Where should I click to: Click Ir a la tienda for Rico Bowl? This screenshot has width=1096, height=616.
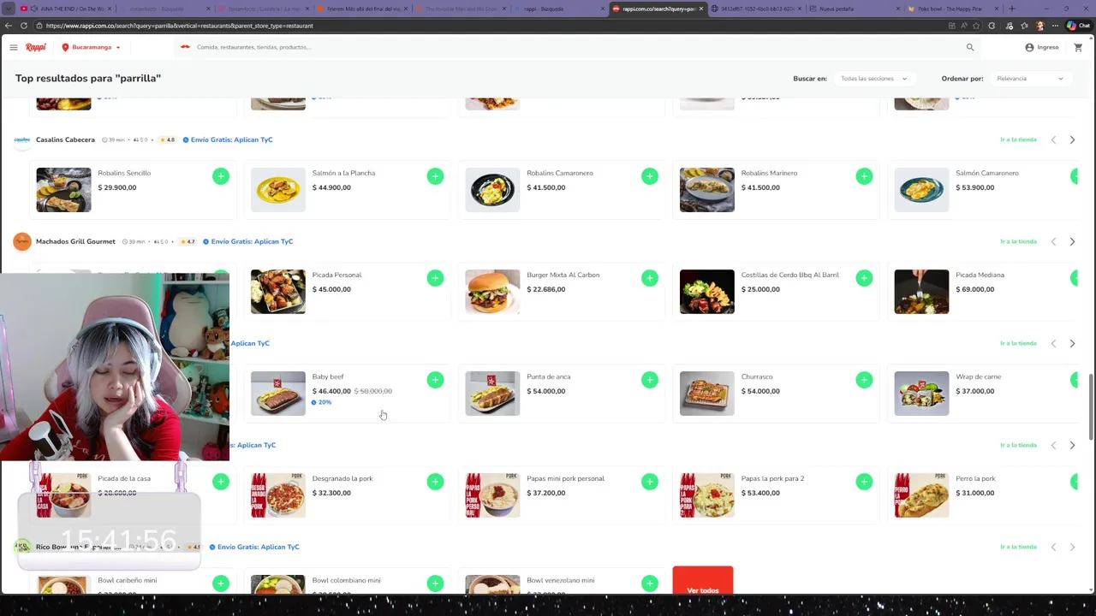1018,547
